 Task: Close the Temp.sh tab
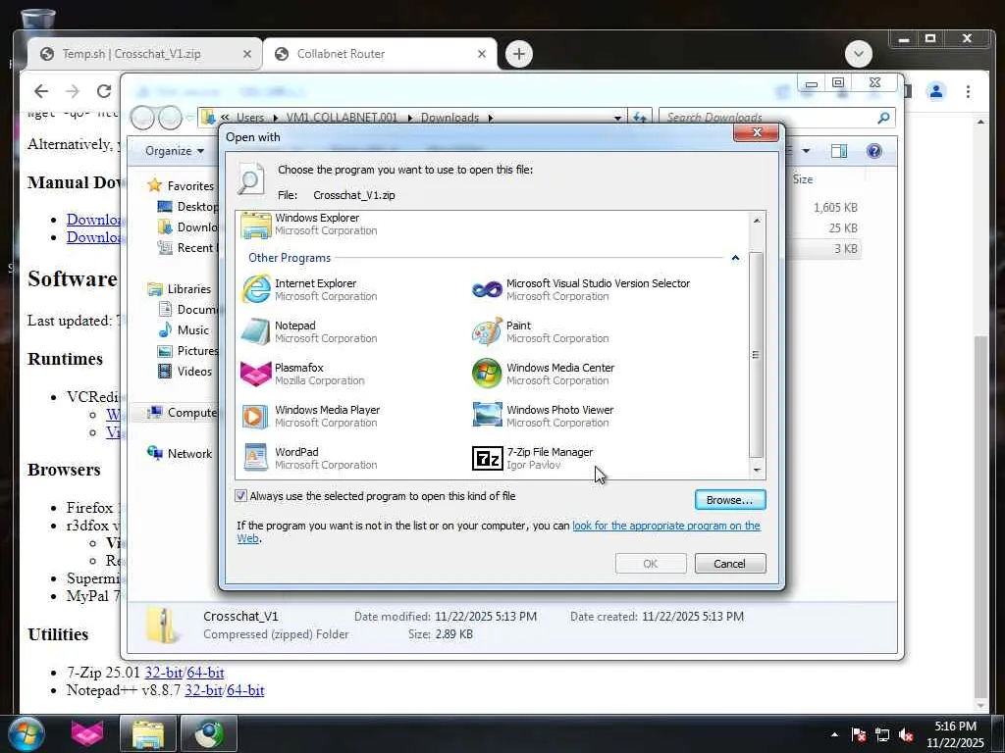pos(247,55)
